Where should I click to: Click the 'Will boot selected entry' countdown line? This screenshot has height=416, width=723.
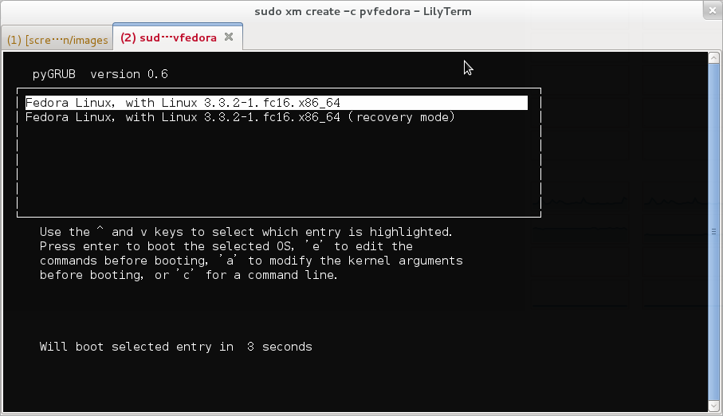175,347
